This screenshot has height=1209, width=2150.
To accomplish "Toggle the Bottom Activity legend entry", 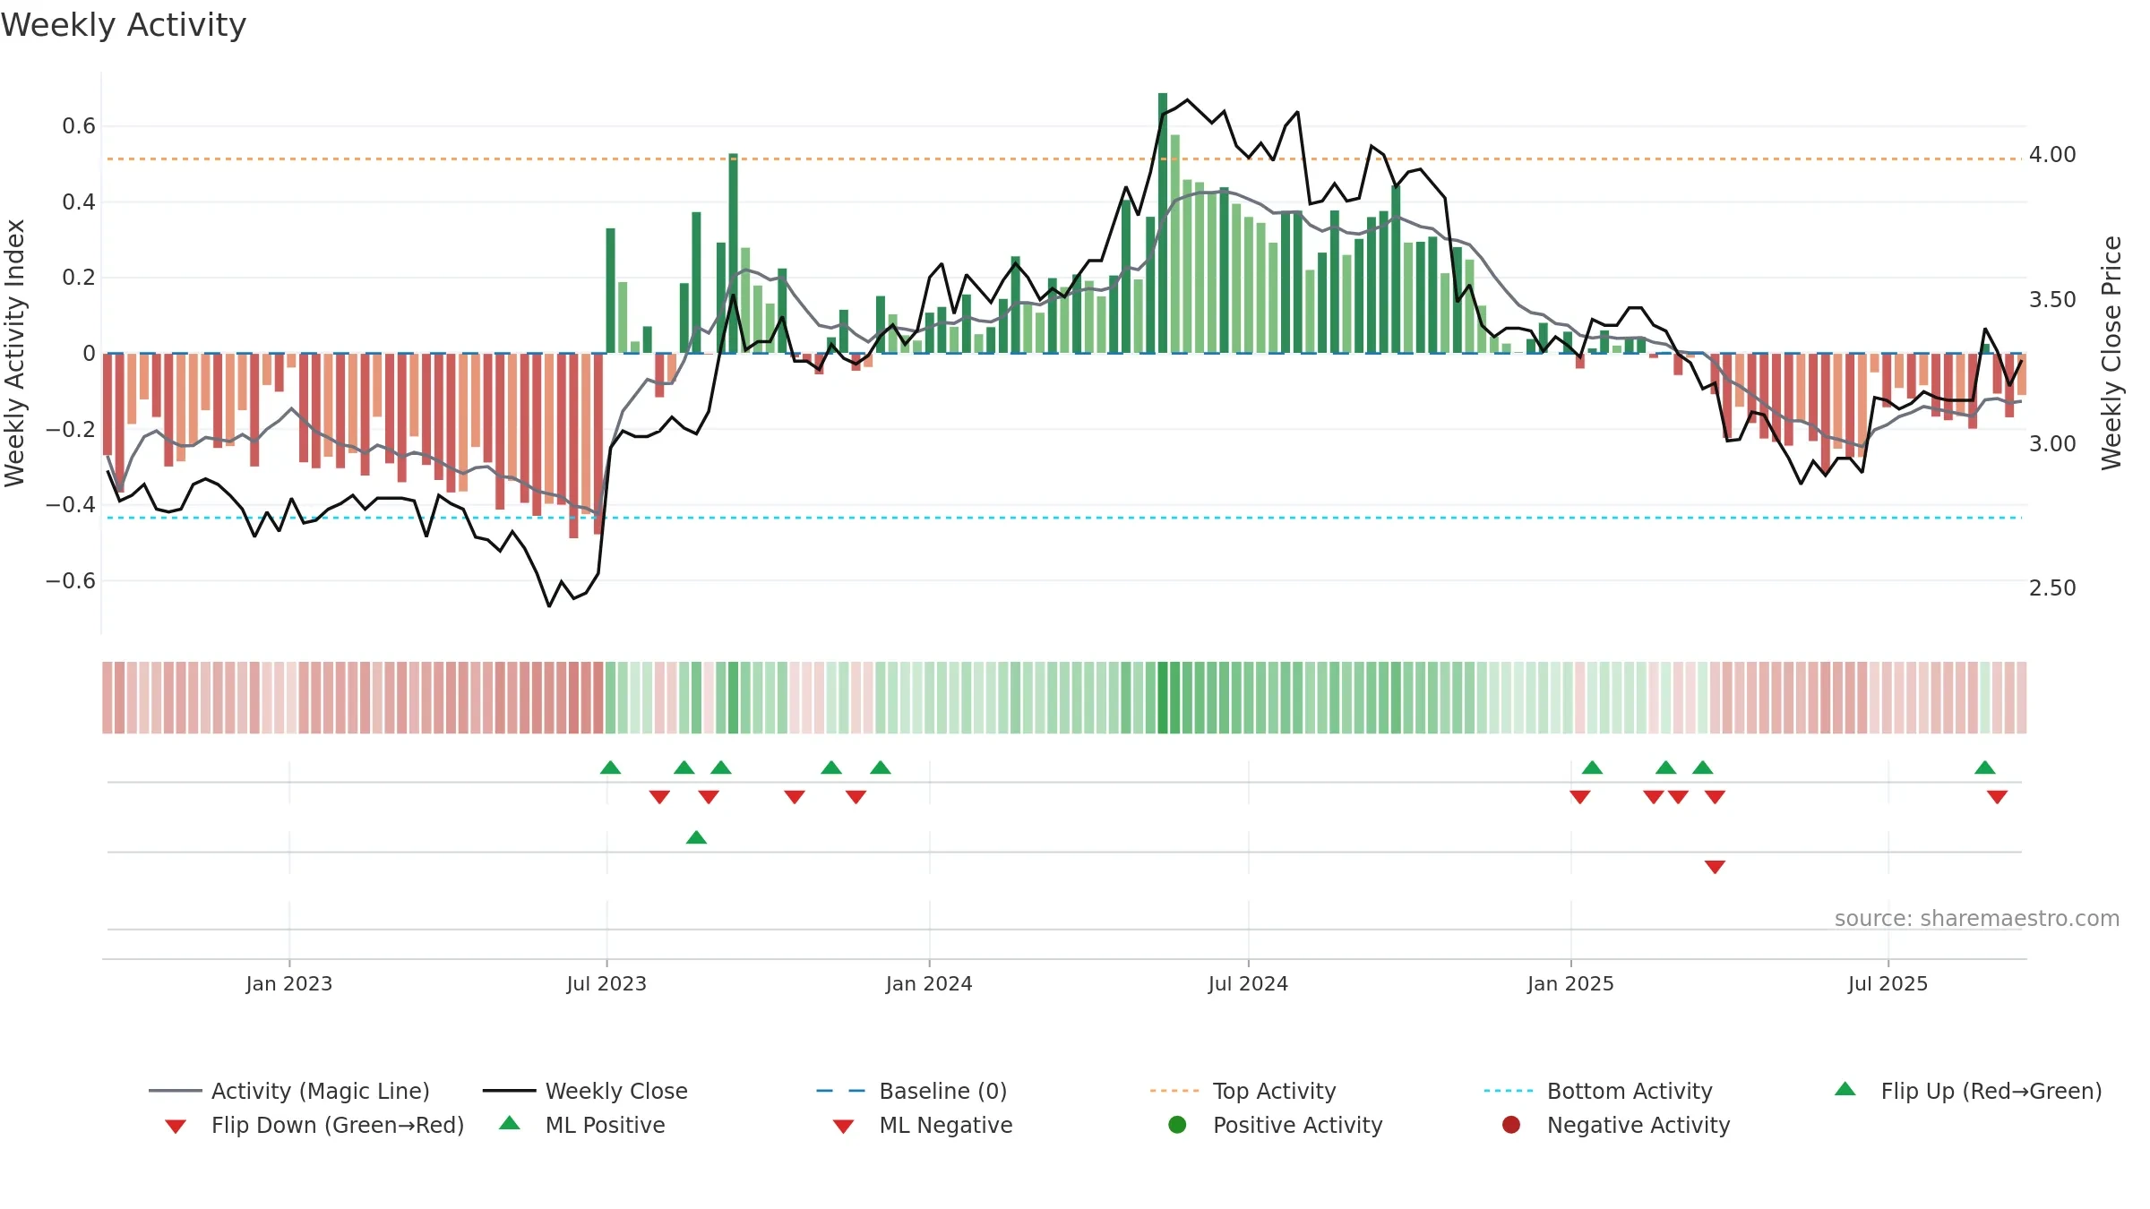I will tap(1598, 1091).
